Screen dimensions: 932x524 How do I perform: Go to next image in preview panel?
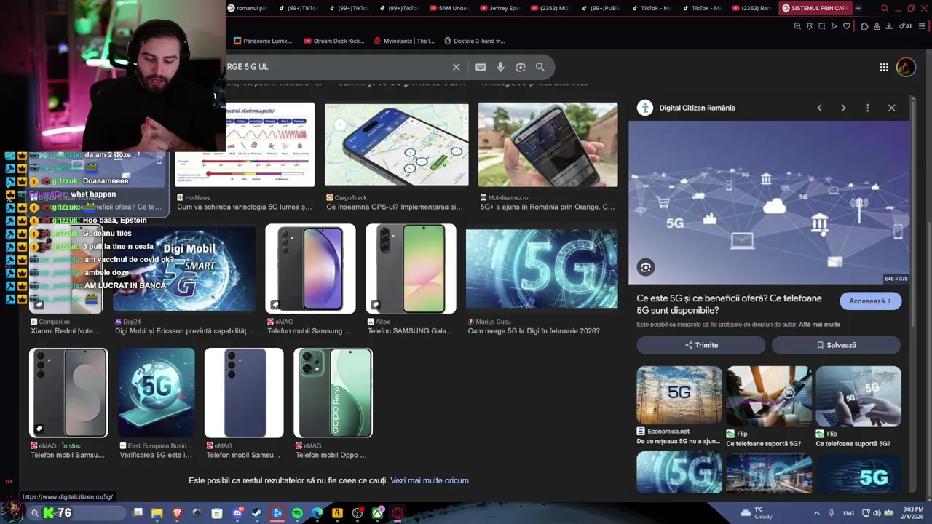pyautogui.click(x=843, y=108)
